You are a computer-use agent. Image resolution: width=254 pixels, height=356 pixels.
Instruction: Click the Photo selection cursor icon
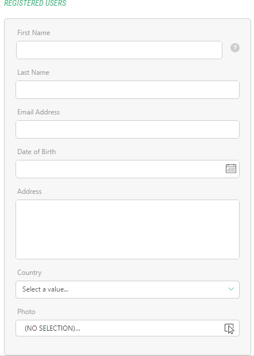click(229, 328)
